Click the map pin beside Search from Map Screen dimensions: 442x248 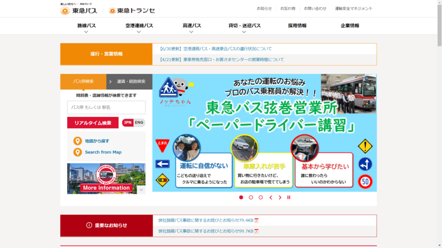coord(78,152)
